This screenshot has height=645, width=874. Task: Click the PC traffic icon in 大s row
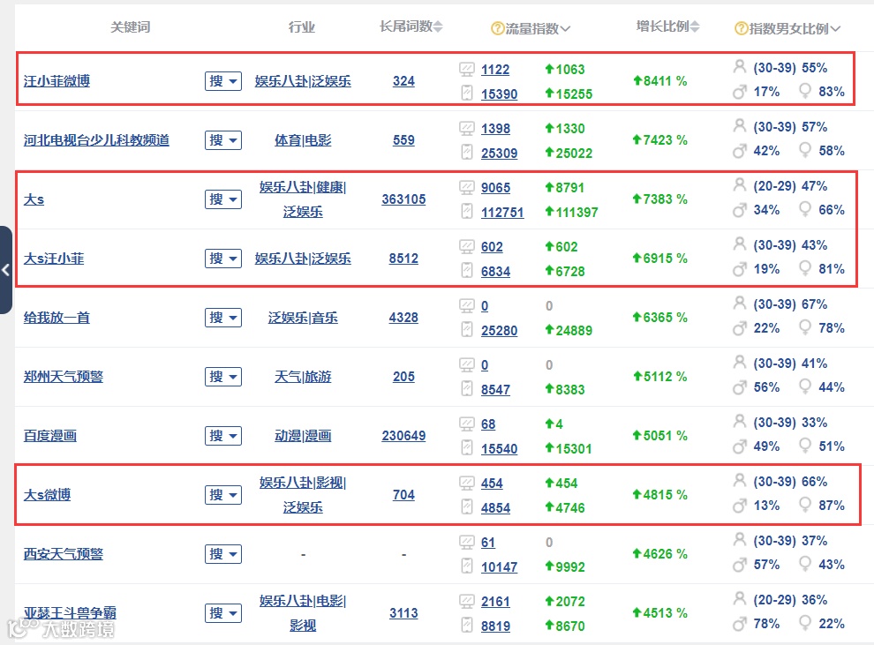[x=466, y=187]
